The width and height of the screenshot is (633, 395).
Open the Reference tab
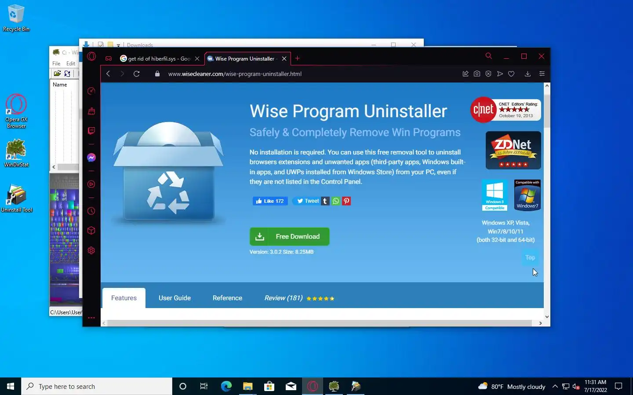(x=227, y=298)
